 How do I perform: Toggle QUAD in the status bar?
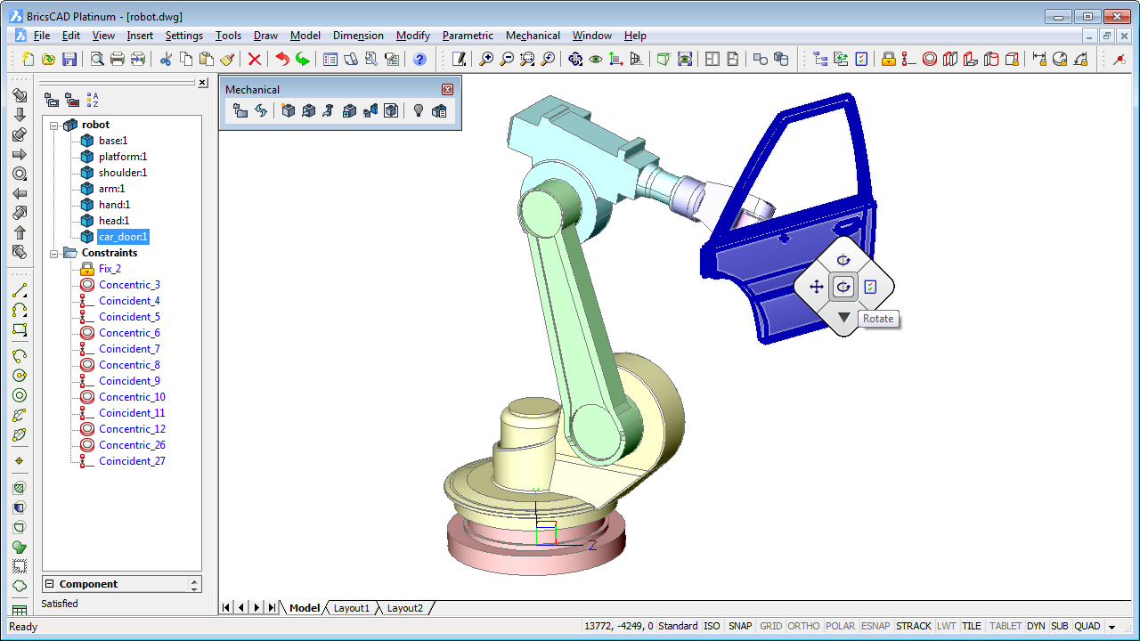[x=1087, y=626]
